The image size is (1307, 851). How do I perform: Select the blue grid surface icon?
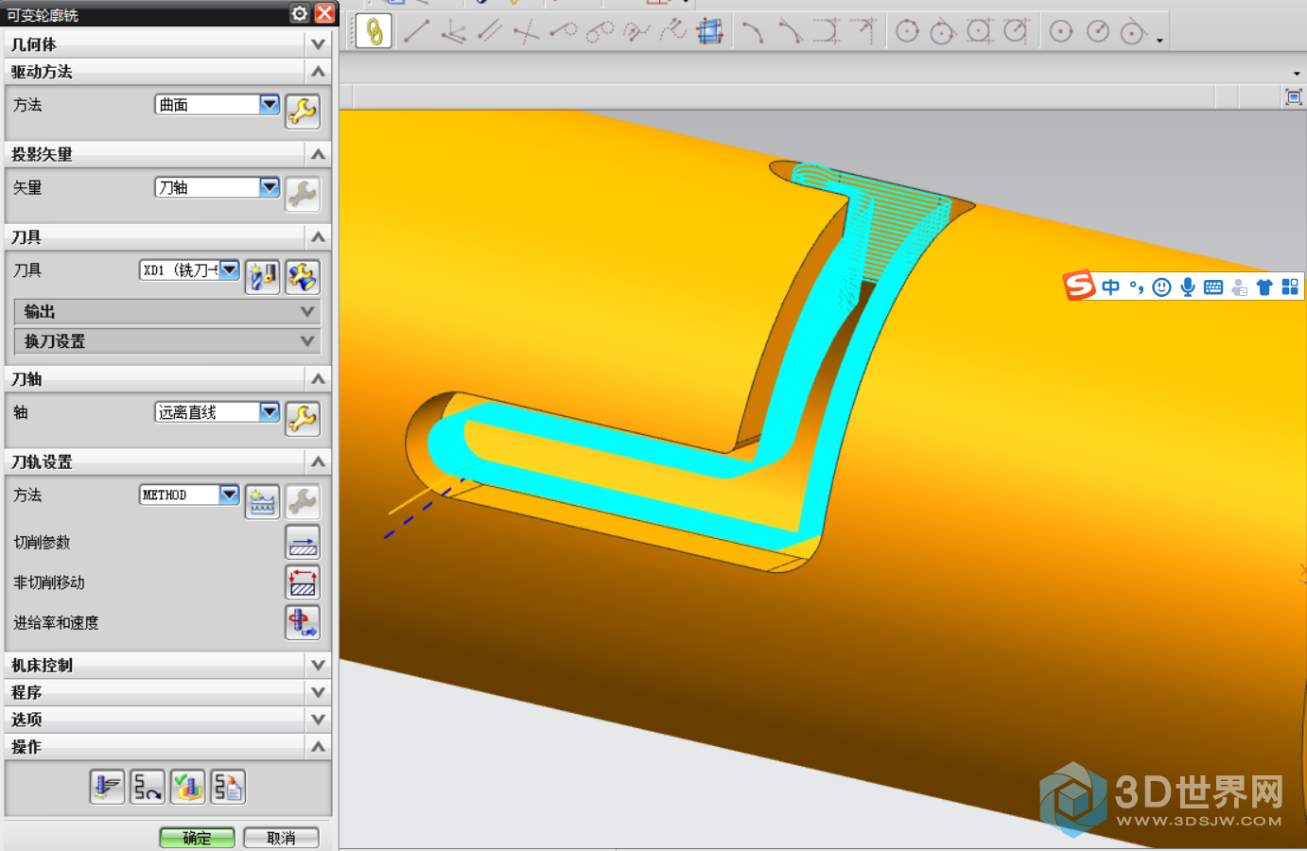(710, 31)
